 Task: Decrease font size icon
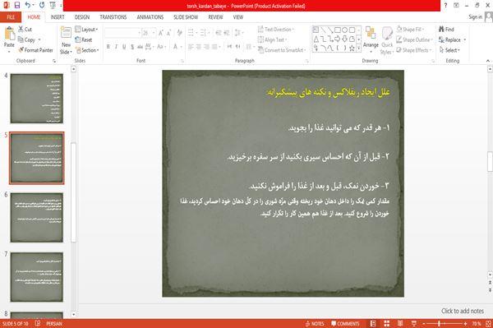point(168,33)
